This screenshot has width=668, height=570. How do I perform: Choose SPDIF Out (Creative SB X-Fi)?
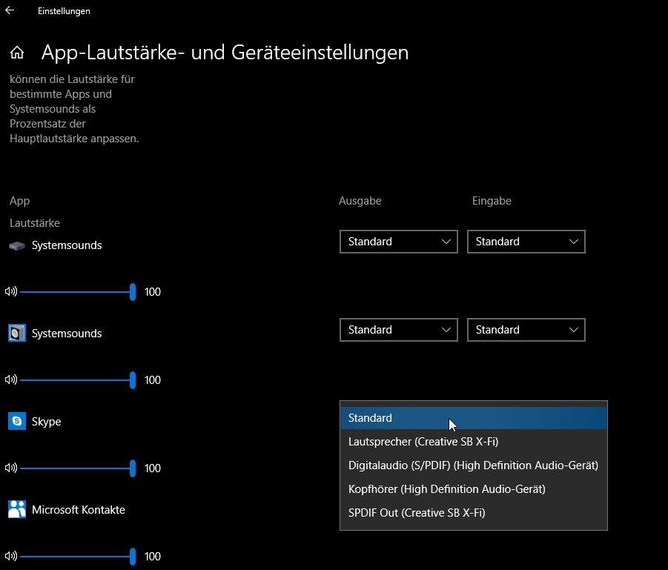(x=473, y=513)
